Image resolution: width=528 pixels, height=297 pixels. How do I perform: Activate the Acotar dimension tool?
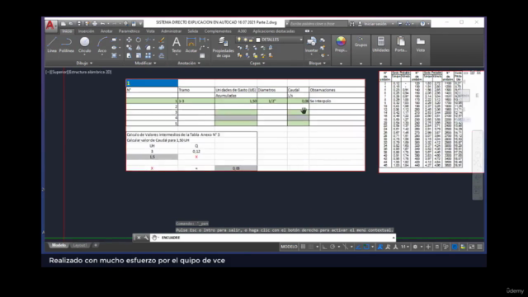191,45
